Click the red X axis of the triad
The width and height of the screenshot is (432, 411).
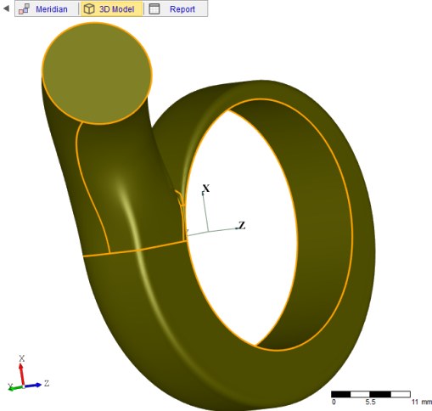[x=22, y=374]
